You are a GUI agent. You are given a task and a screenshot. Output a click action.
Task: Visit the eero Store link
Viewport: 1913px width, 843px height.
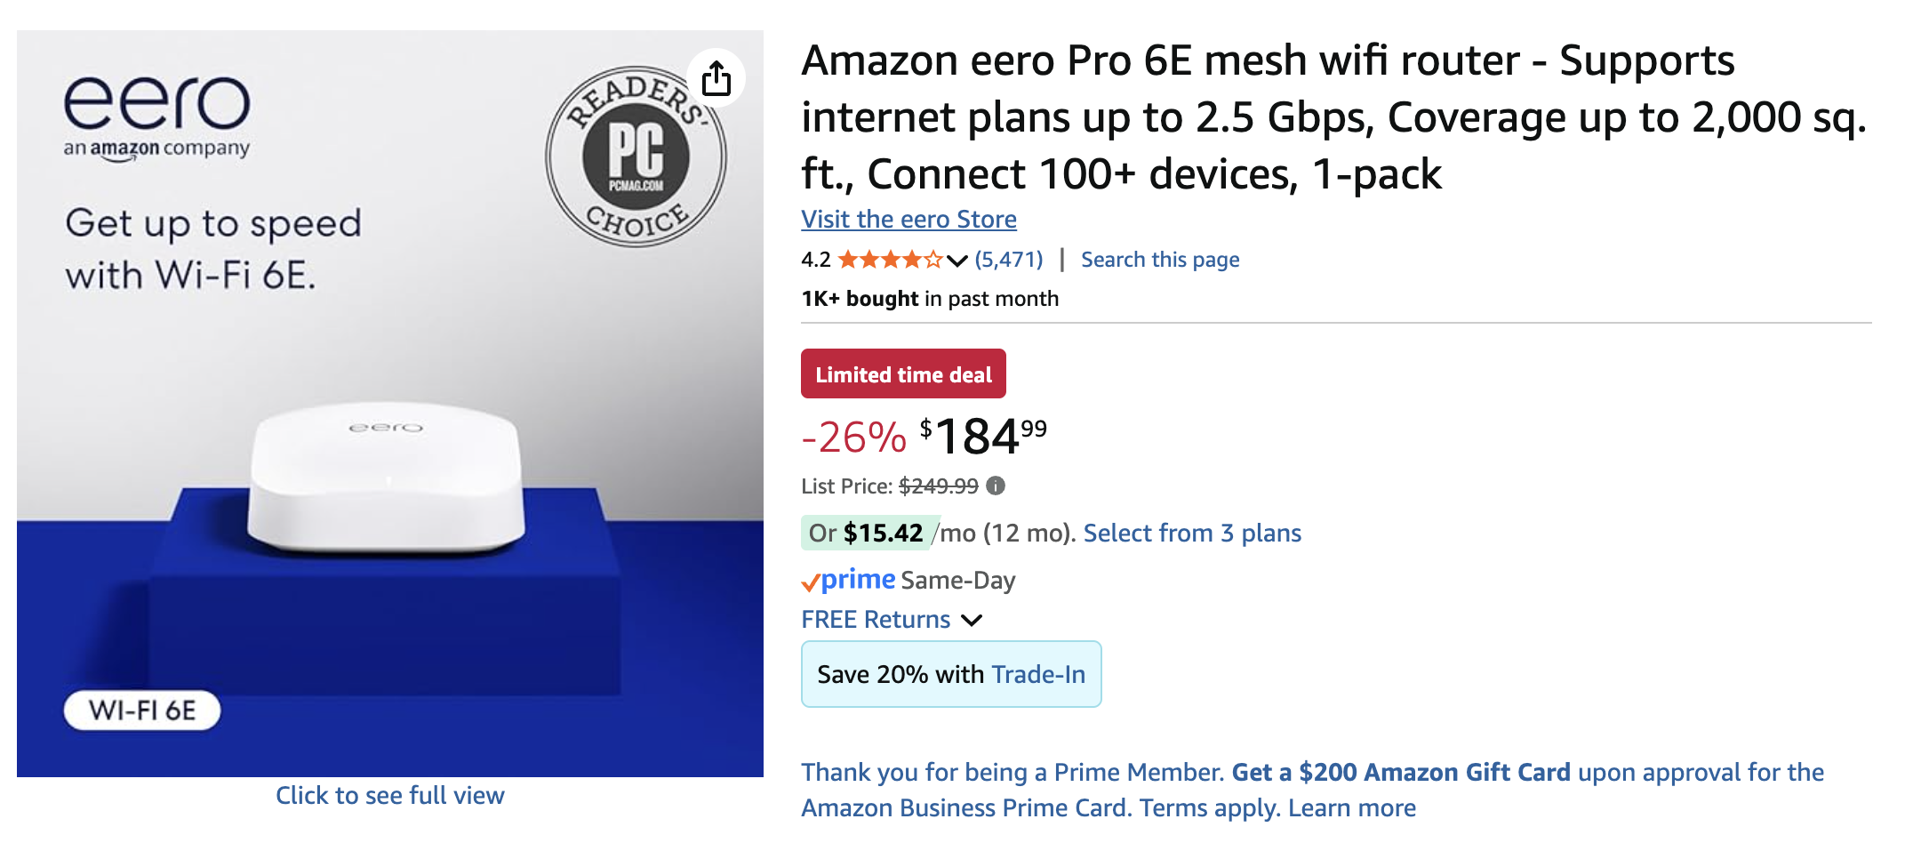908,220
